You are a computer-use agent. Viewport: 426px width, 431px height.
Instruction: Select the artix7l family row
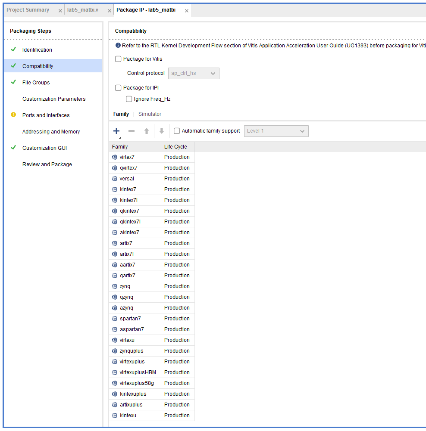152,254
